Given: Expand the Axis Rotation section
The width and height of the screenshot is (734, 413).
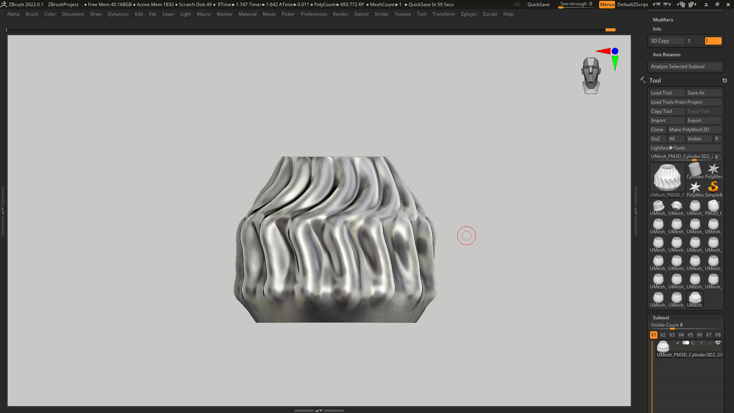Looking at the screenshot, I should pyautogui.click(x=667, y=55).
